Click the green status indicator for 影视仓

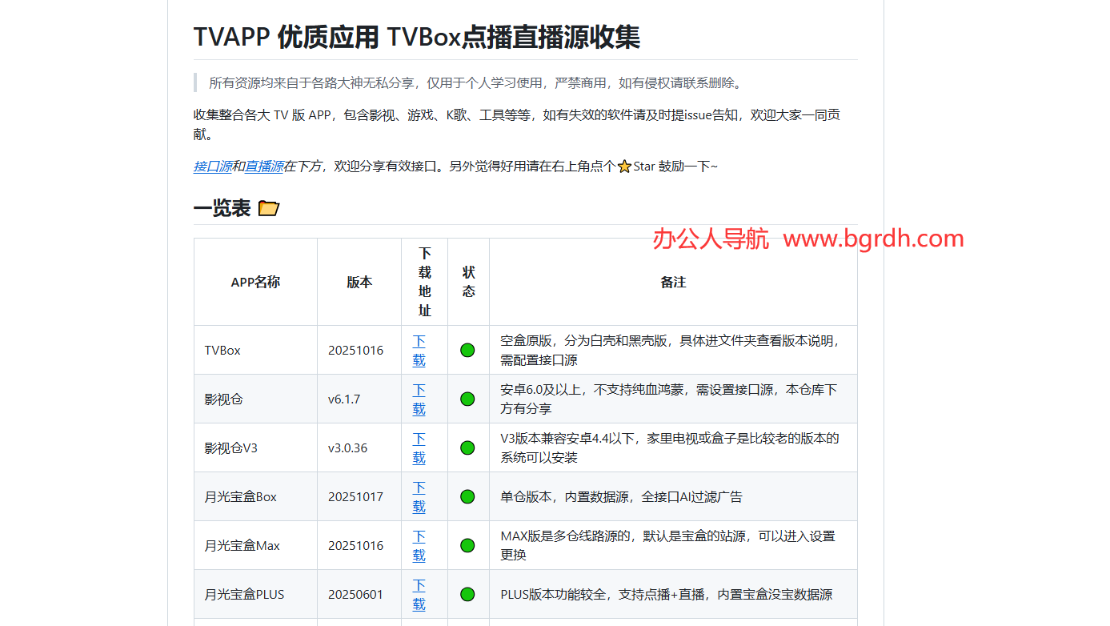(468, 398)
